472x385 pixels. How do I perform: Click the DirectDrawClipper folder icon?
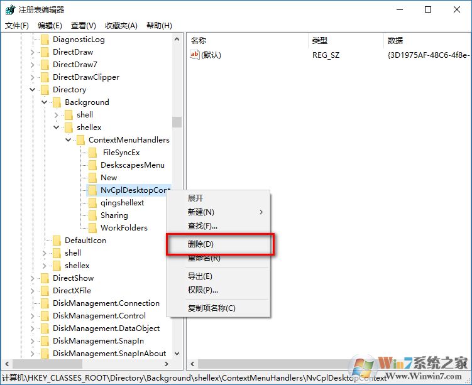[45, 77]
